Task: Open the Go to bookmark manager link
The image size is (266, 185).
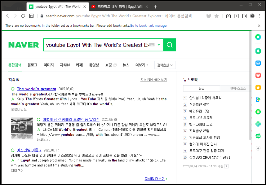Action: [x=149, y=25]
